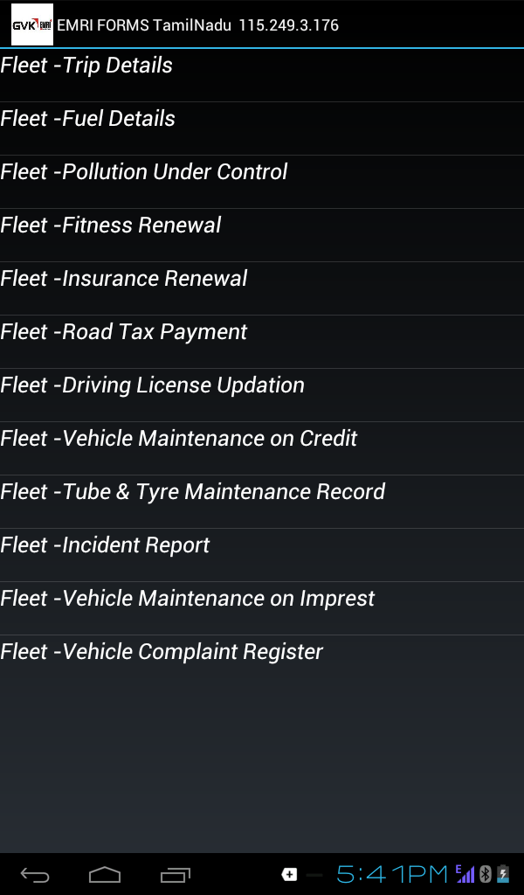Open Fleet - Fitness Renewal

click(x=111, y=225)
